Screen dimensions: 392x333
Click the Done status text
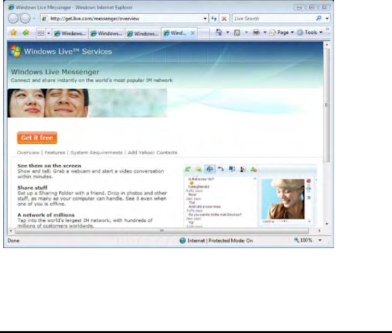coord(13,240)
